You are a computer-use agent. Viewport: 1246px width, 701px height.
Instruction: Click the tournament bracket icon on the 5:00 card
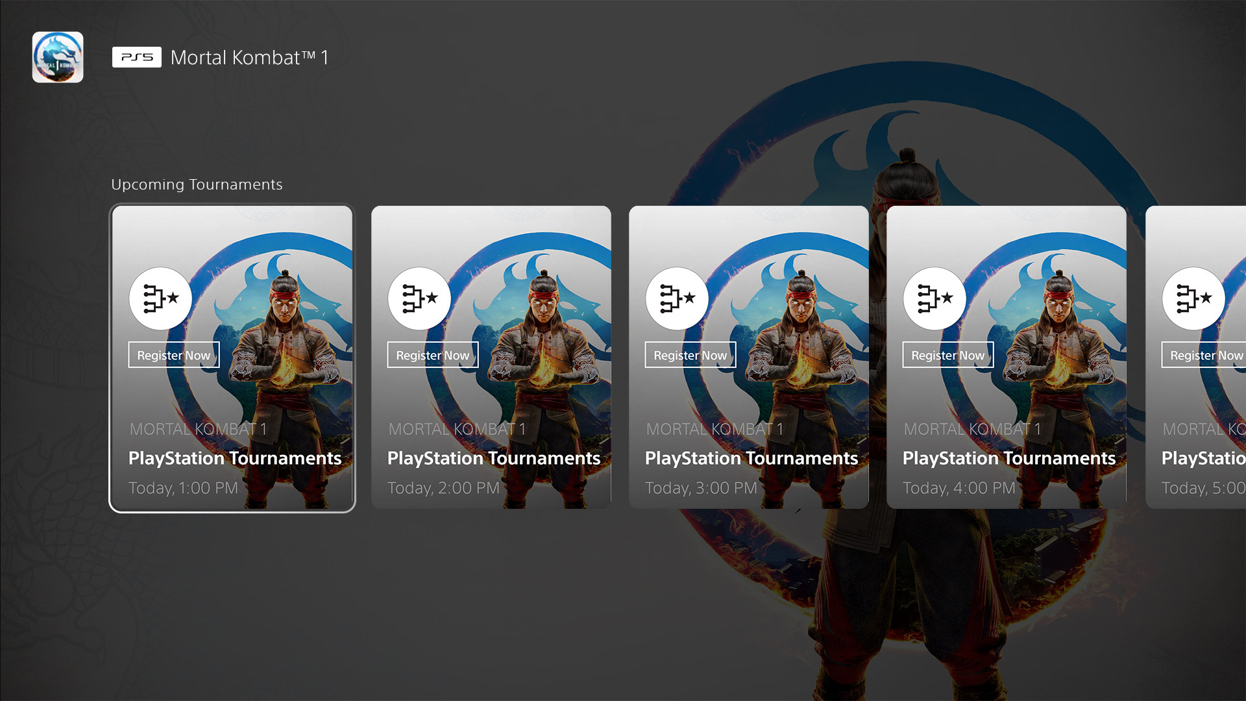(1193, 299)
